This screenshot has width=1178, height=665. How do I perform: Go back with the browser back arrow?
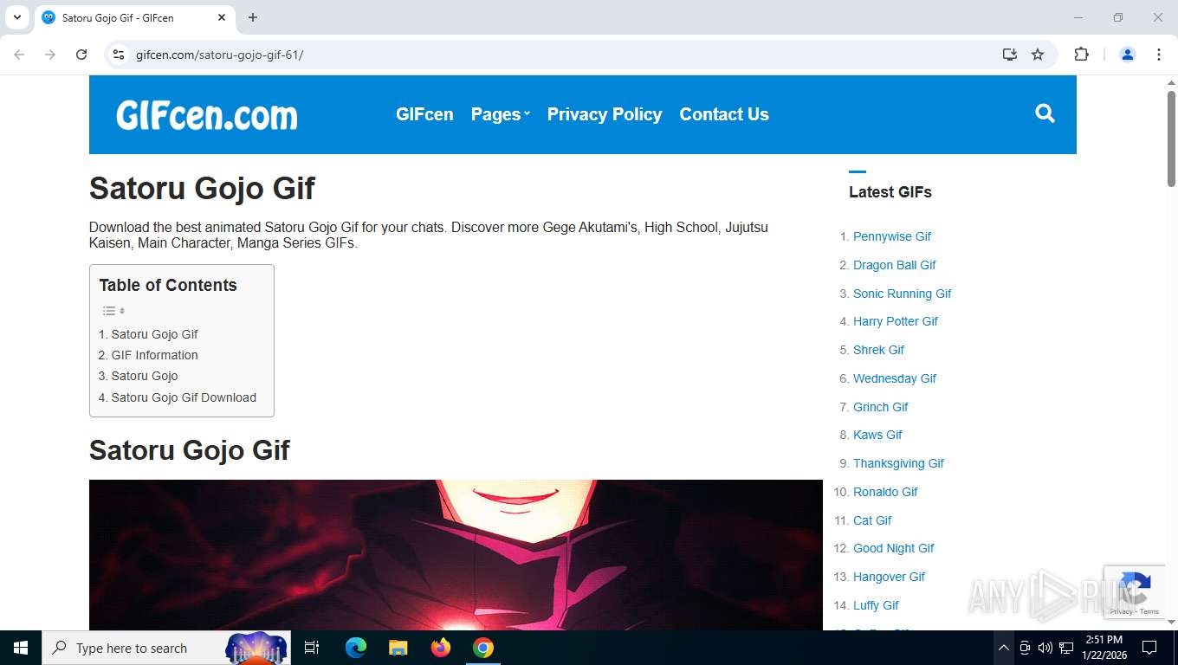[19, 55]
